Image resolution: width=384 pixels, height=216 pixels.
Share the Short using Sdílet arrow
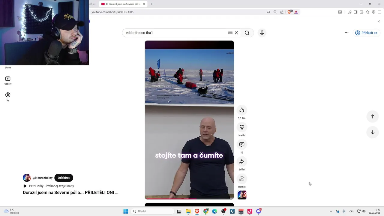(242, 162)
